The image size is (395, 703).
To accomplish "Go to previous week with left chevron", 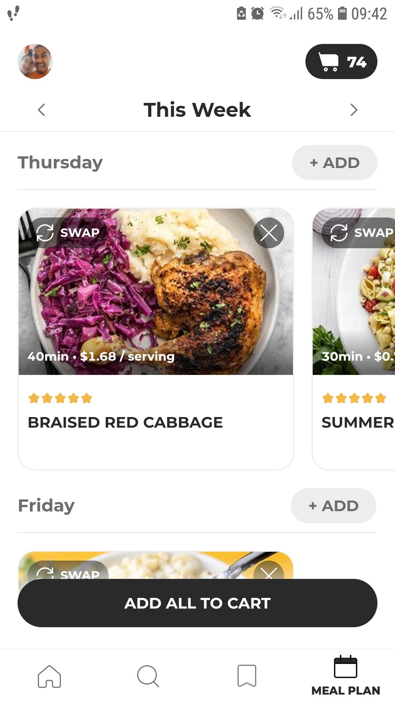I will click(x=42, y=110).
